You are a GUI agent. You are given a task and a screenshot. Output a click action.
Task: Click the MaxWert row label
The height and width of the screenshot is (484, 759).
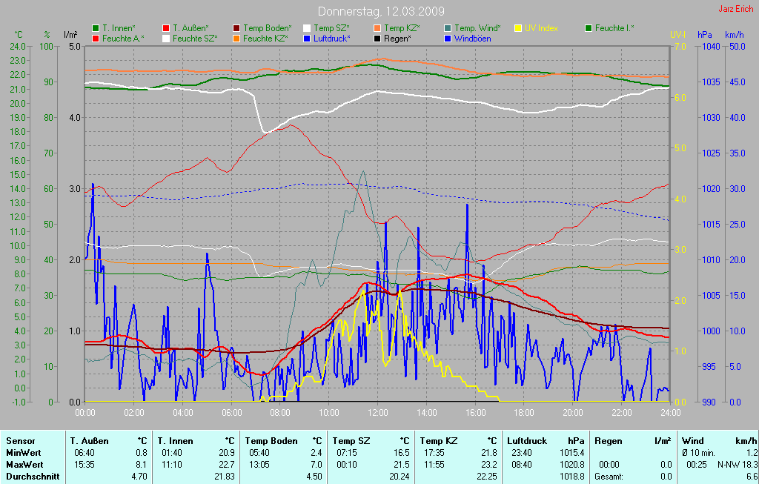24,465
